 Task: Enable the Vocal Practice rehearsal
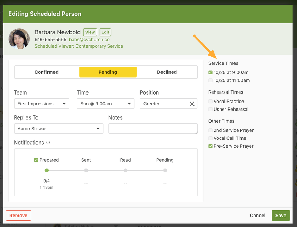point(210,102)
